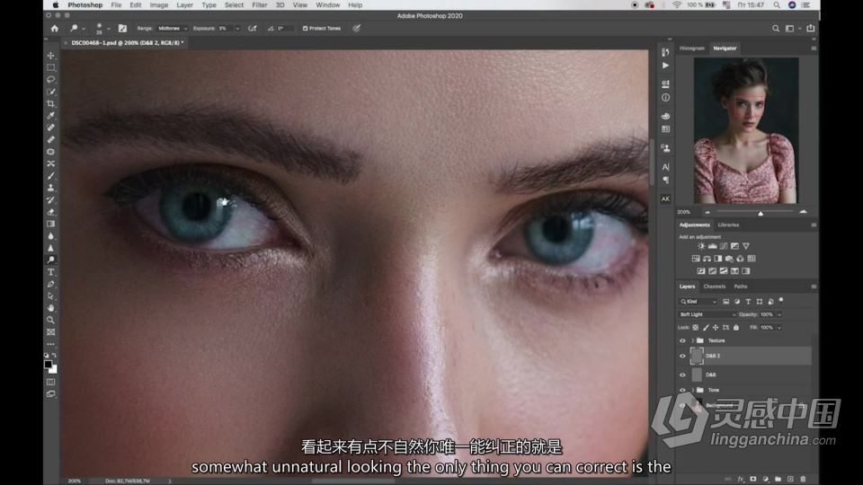863x485 pixels.
Task: Select the Lasso tool
Action: [x=50, y=80]
